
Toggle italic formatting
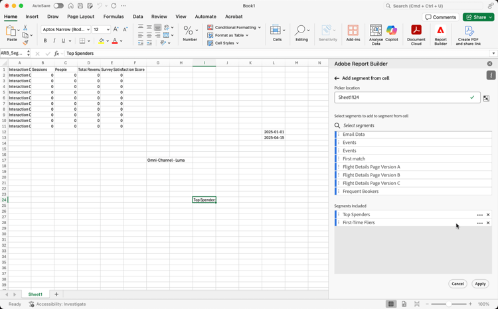(x=54, y=40)
